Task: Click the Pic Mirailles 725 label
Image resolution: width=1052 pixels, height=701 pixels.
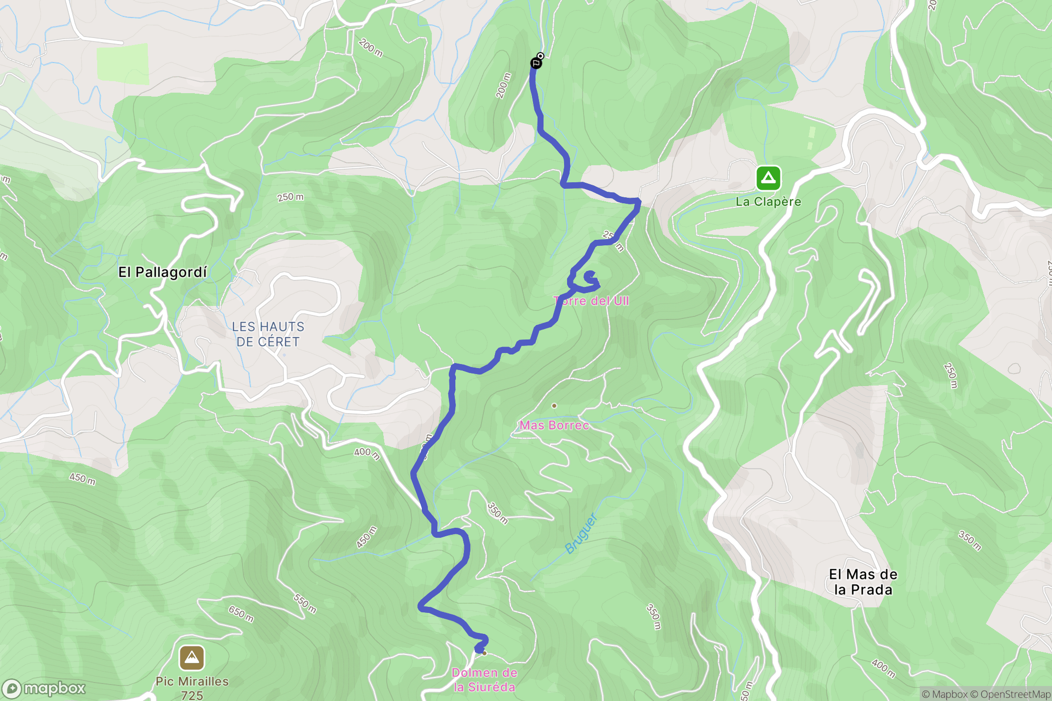Action: pos(192,688)
